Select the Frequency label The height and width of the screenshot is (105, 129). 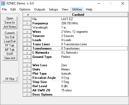(40, 23)
